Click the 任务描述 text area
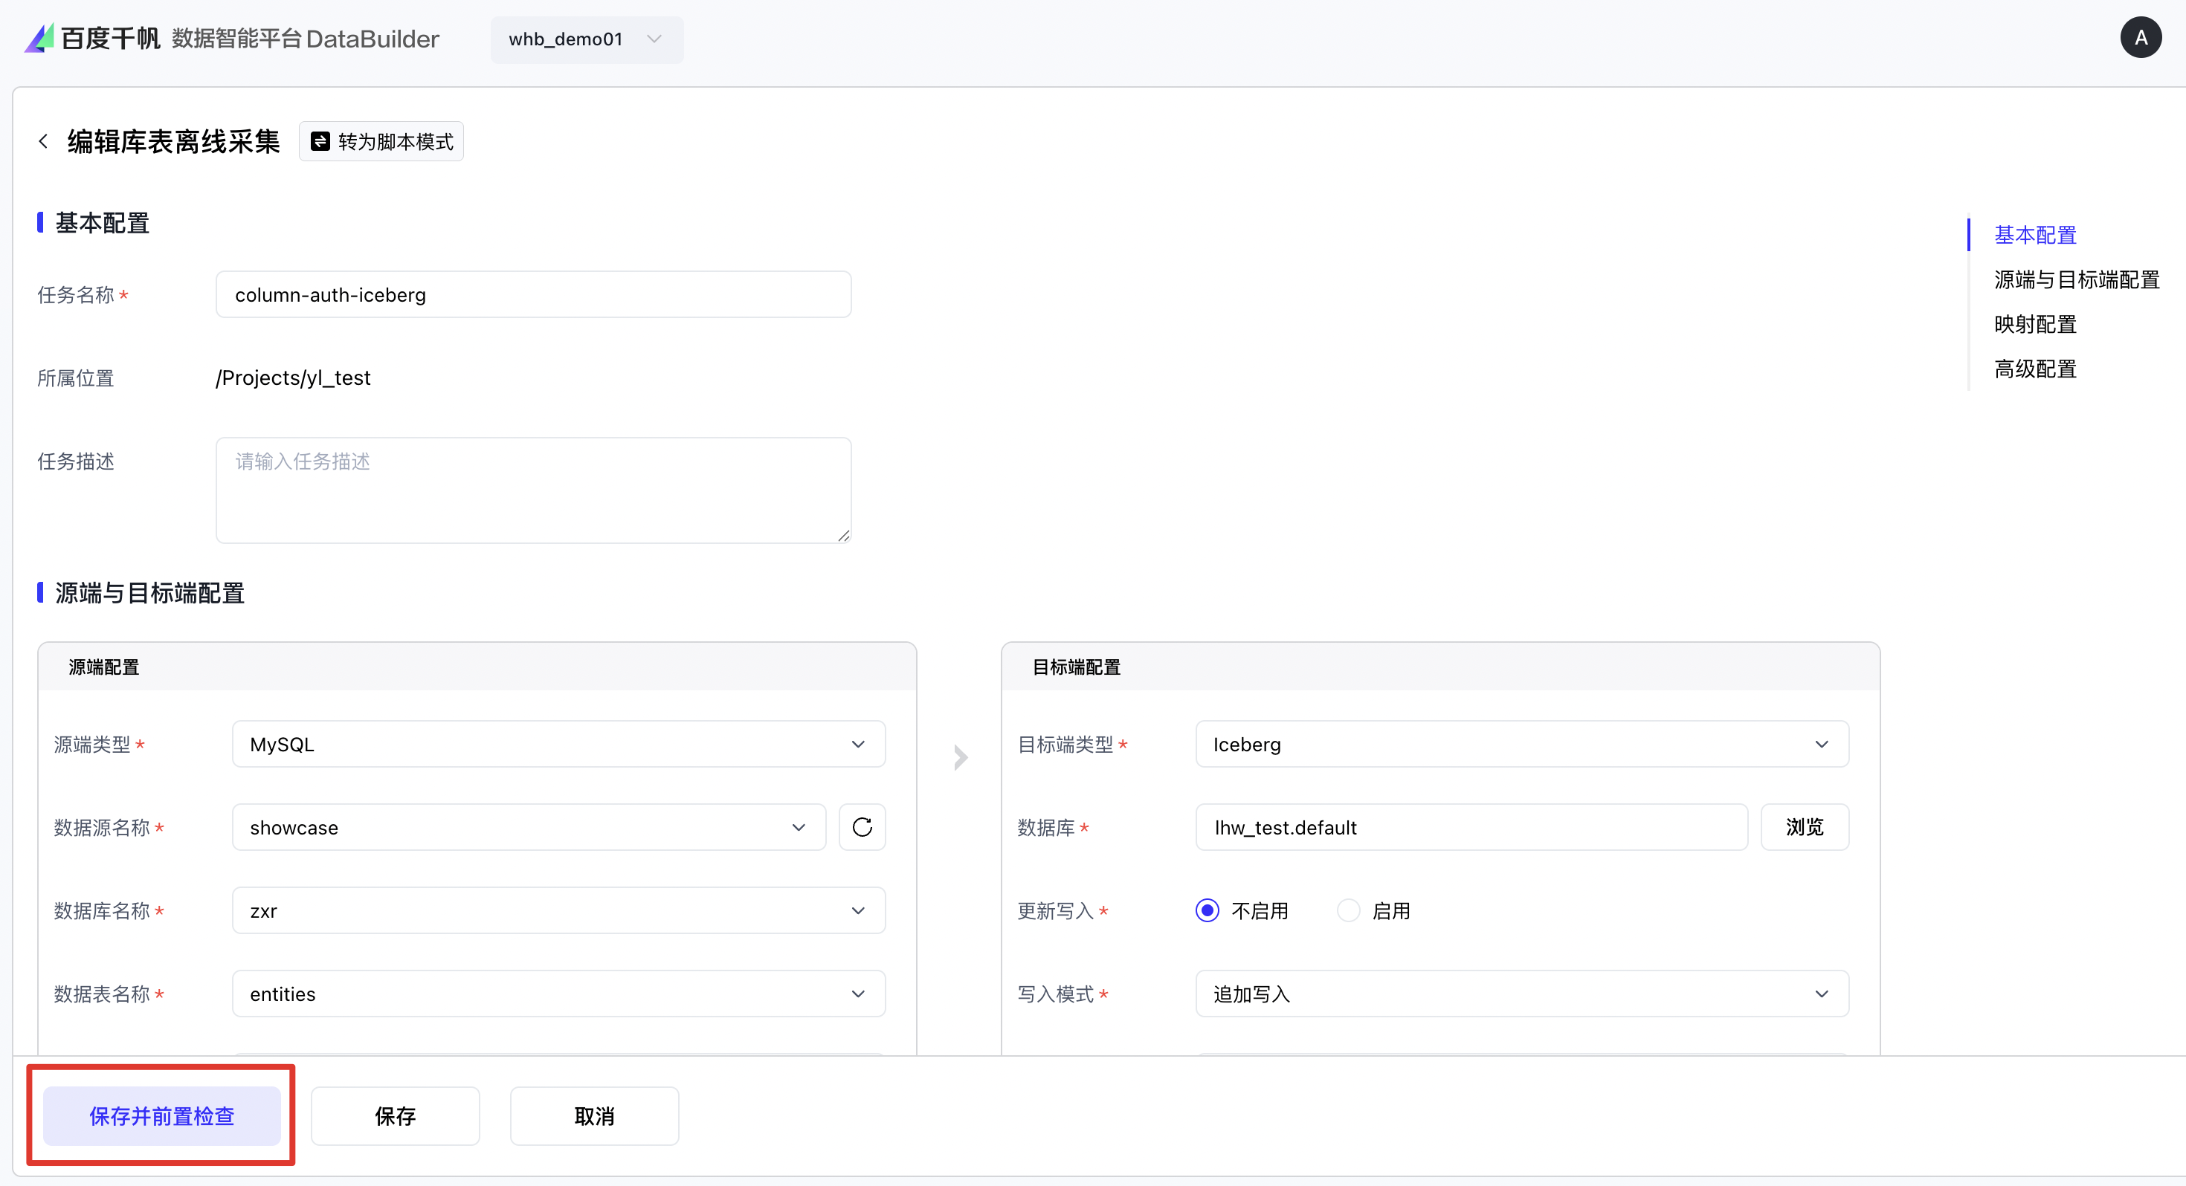The width and height of the screenshot is (2186, 1186). click(533, 490)
